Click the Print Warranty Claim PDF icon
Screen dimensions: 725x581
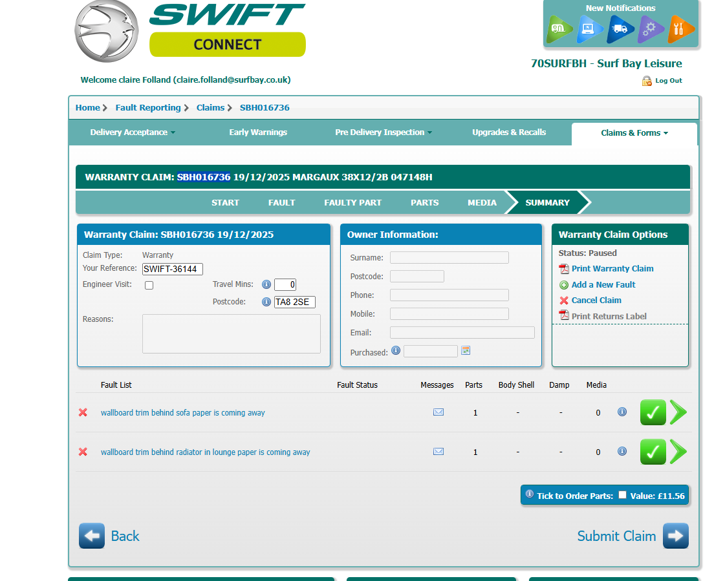pos(563,269)
